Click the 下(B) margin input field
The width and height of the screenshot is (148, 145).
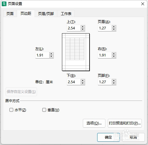coord(74,82)
